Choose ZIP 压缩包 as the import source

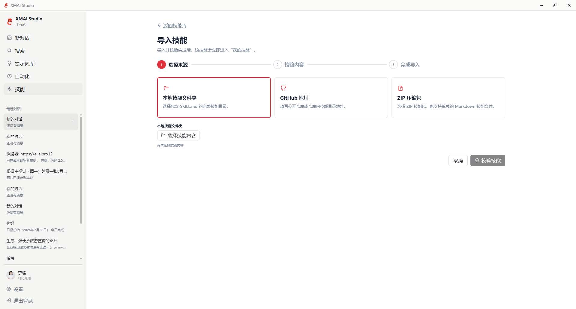tap(448, 98)
